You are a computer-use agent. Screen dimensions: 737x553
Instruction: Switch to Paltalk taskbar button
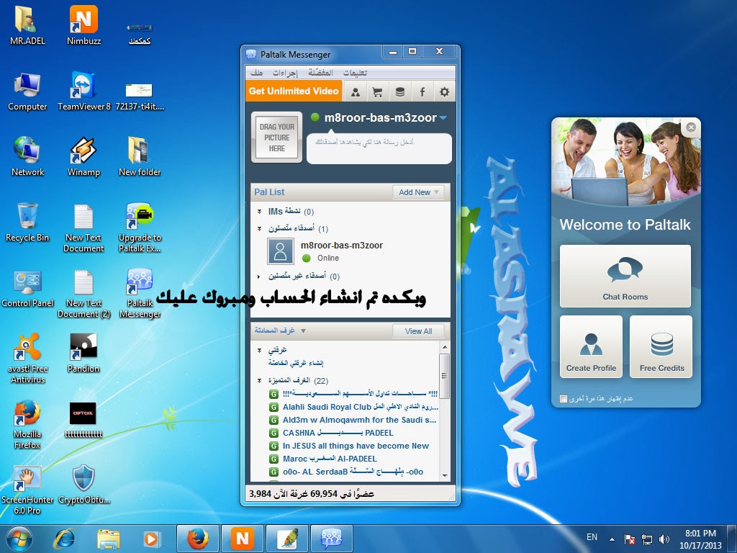(x=331, y=539)
